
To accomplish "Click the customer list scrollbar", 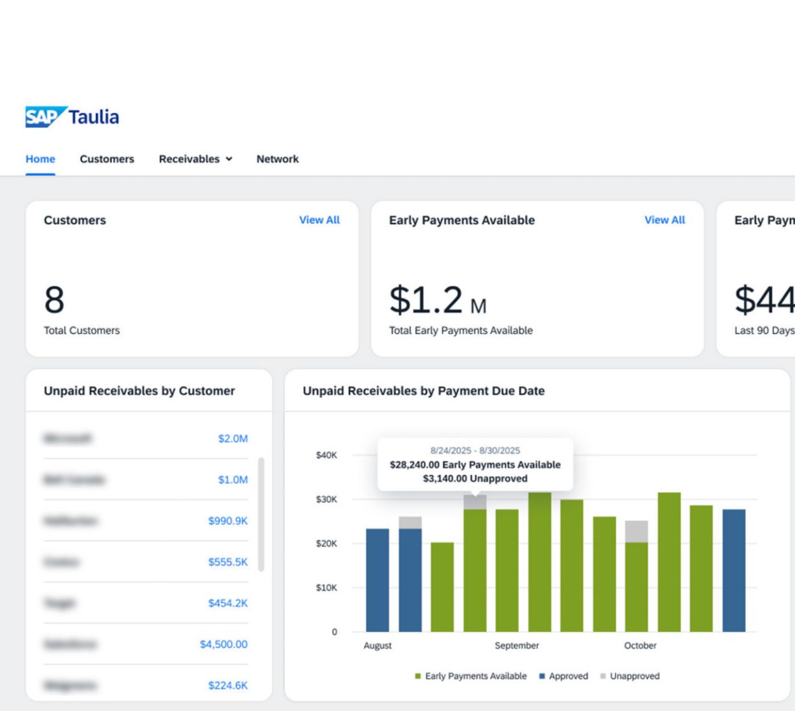I will (x=261, y=515).
